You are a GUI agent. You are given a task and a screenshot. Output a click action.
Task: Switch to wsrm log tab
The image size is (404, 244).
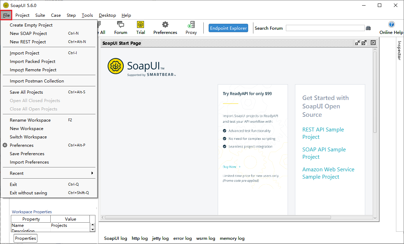205,238
